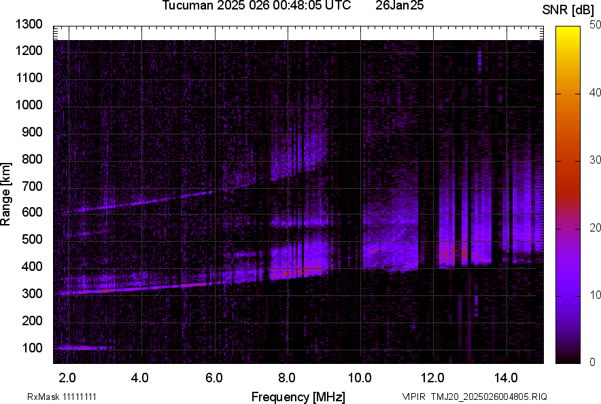
Task: Click the E-layer echo trace near 100 km
Action: click(x=83, y=348)
